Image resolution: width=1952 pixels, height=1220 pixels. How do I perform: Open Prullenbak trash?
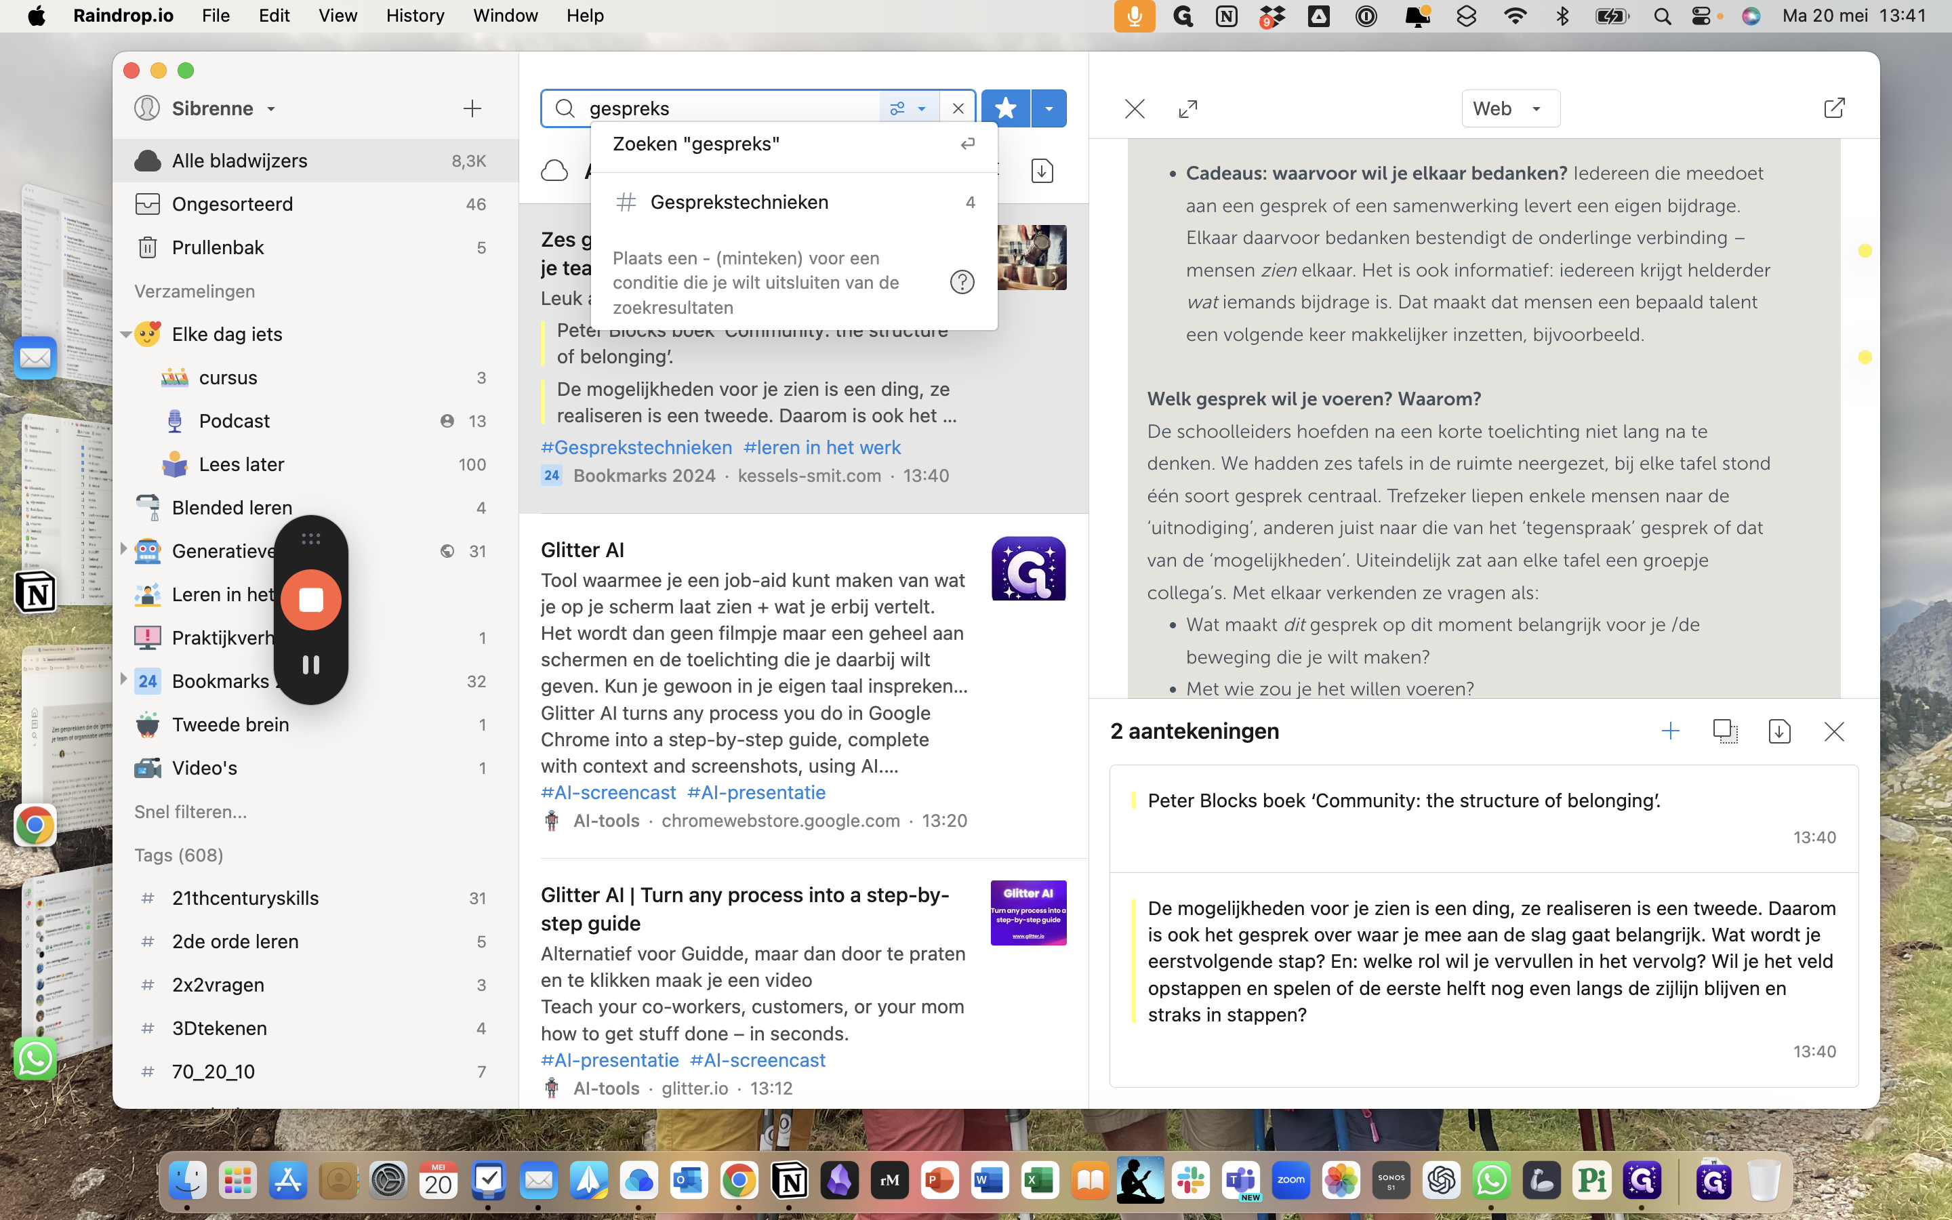pos(314,247)
